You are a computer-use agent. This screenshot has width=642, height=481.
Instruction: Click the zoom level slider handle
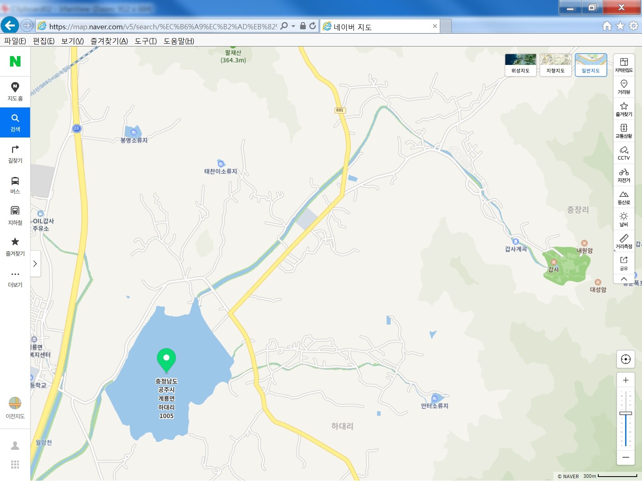[x=626, y=413]
